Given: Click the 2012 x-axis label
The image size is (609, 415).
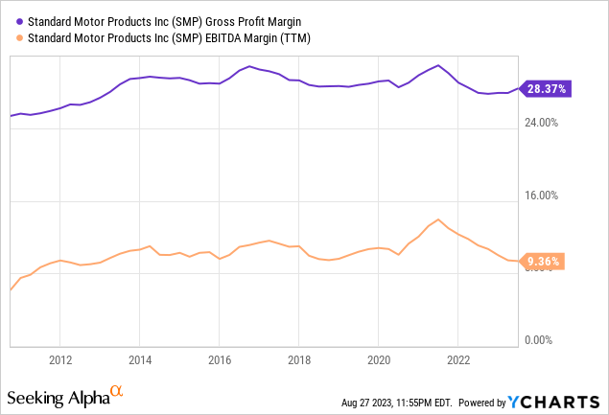Looking at the screenshot, I should pyautogui.click(x=60, y=360).
